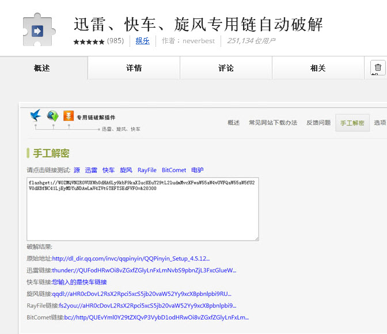This screenshot has width=387, height=334.
Task: Click the 快车 test link
Action: click(108, 170)
